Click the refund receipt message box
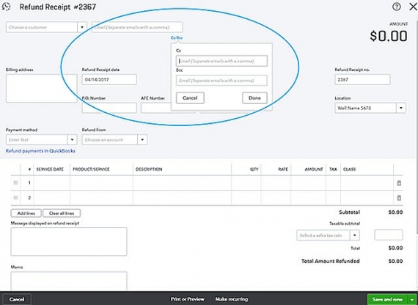The width and height of the screenshot is (418, 305). tap(69, 241)
